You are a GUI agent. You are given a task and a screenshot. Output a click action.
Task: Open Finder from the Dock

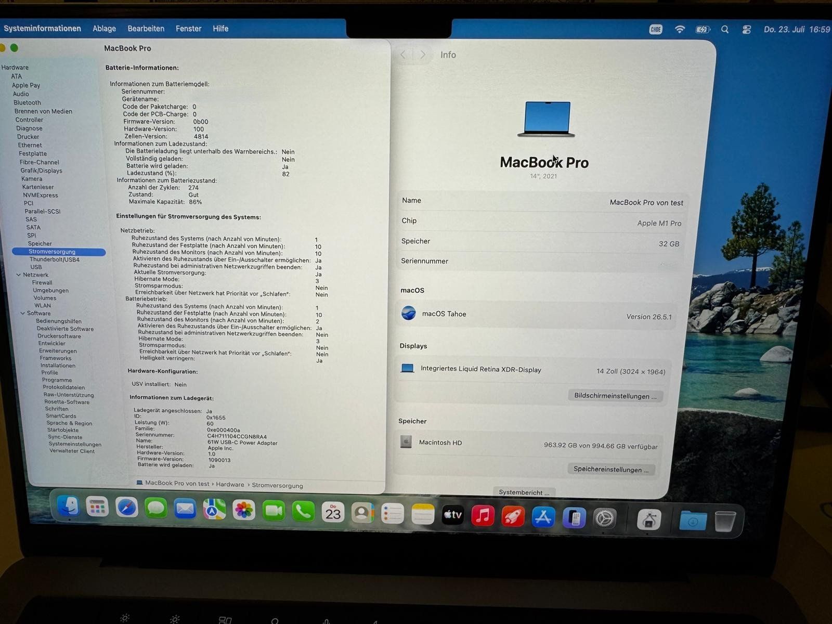point(68,506)
